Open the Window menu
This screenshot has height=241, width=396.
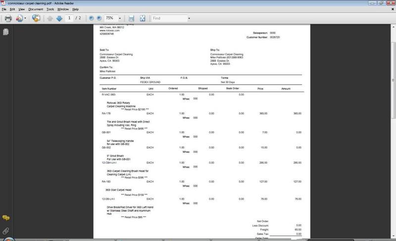click(x=63, y=9)
